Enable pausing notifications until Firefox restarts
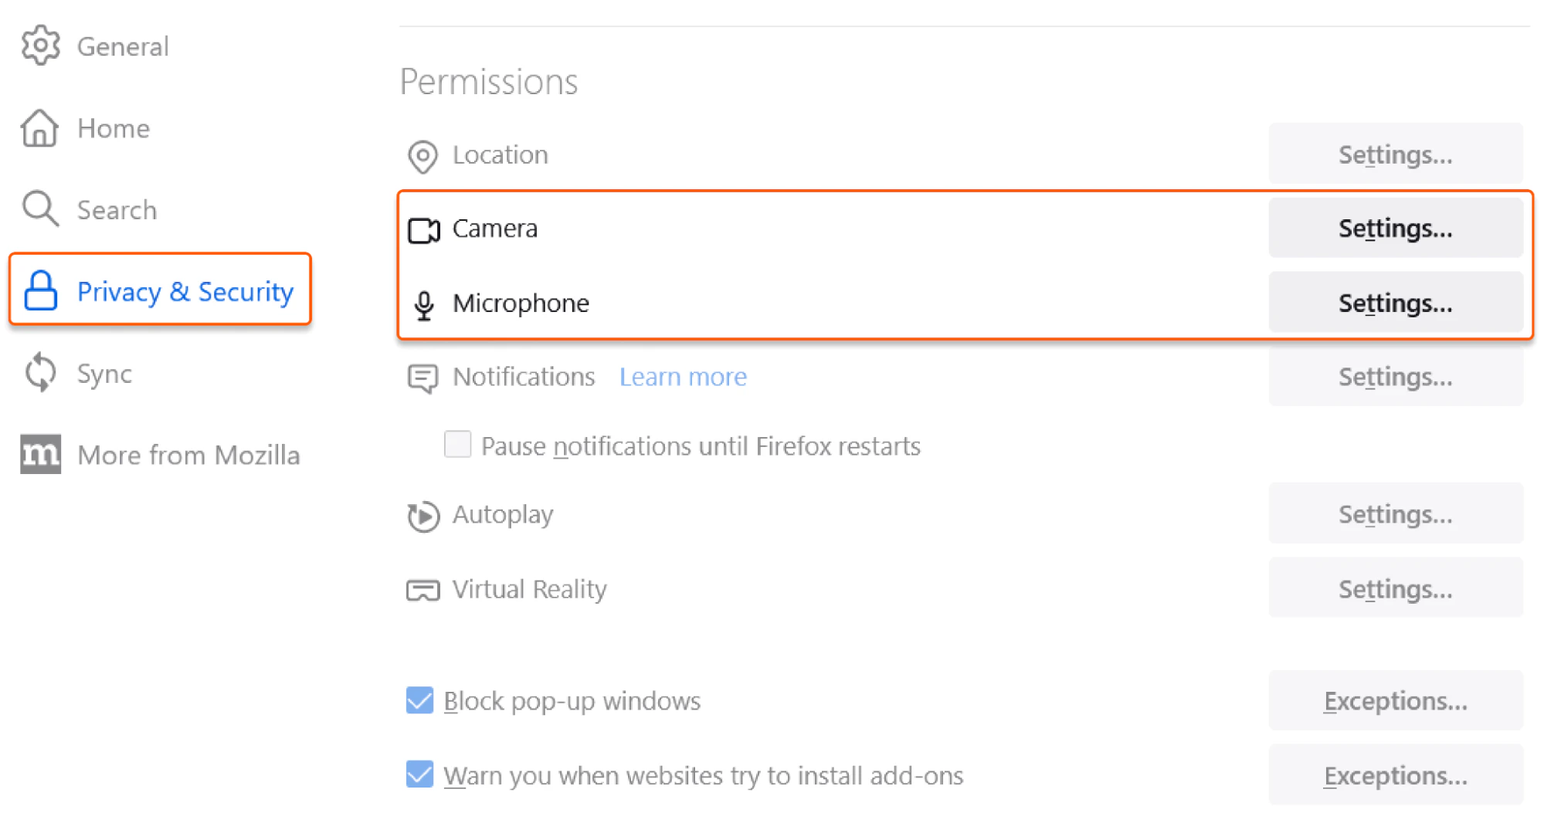 tap(457, 445)
